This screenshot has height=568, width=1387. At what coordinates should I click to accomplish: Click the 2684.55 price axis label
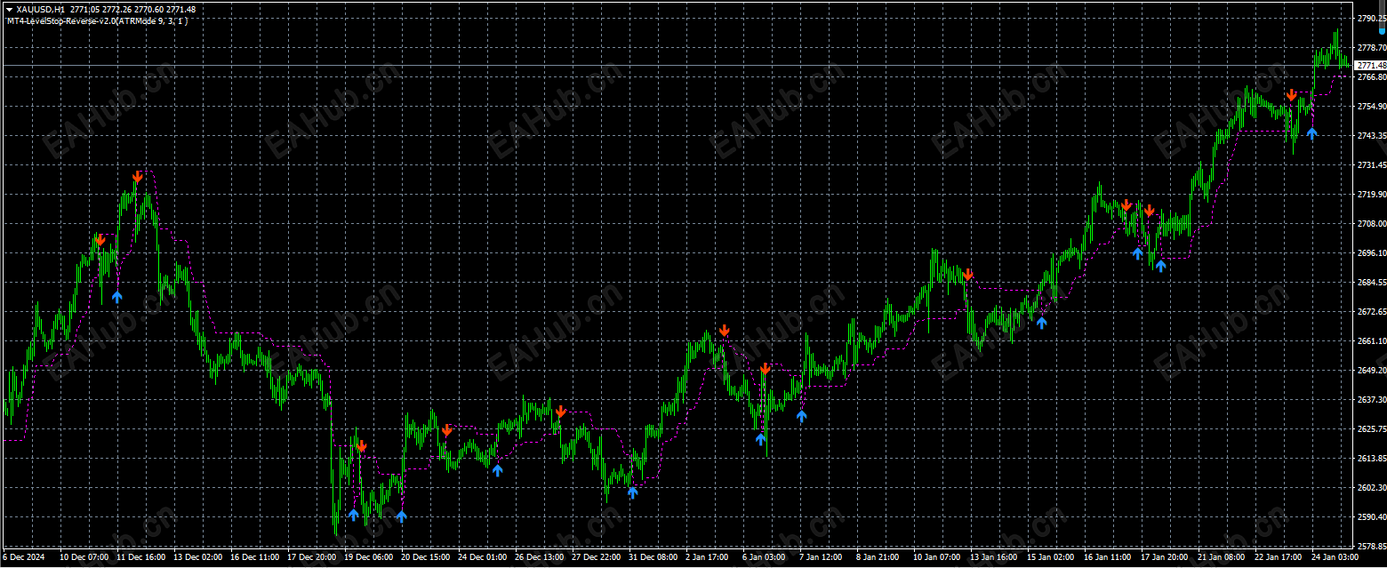coord(1370,283)
